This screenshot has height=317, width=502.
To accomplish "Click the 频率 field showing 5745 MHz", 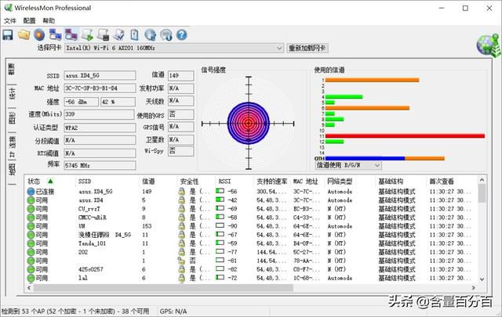I will 100,165.
